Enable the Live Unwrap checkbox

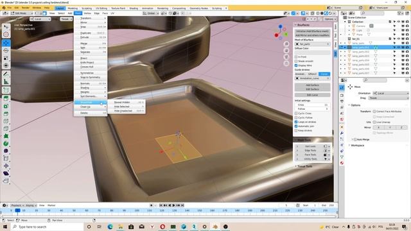(x=374, y=122)
